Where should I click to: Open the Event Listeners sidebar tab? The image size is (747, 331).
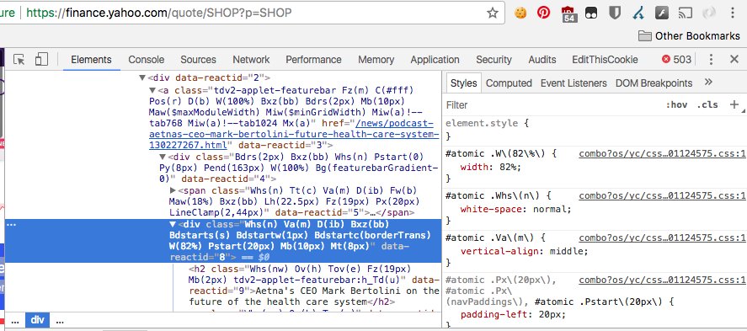[x=574, y=83]
